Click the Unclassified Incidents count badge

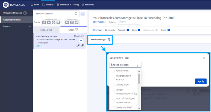click(x=25, y=13)
